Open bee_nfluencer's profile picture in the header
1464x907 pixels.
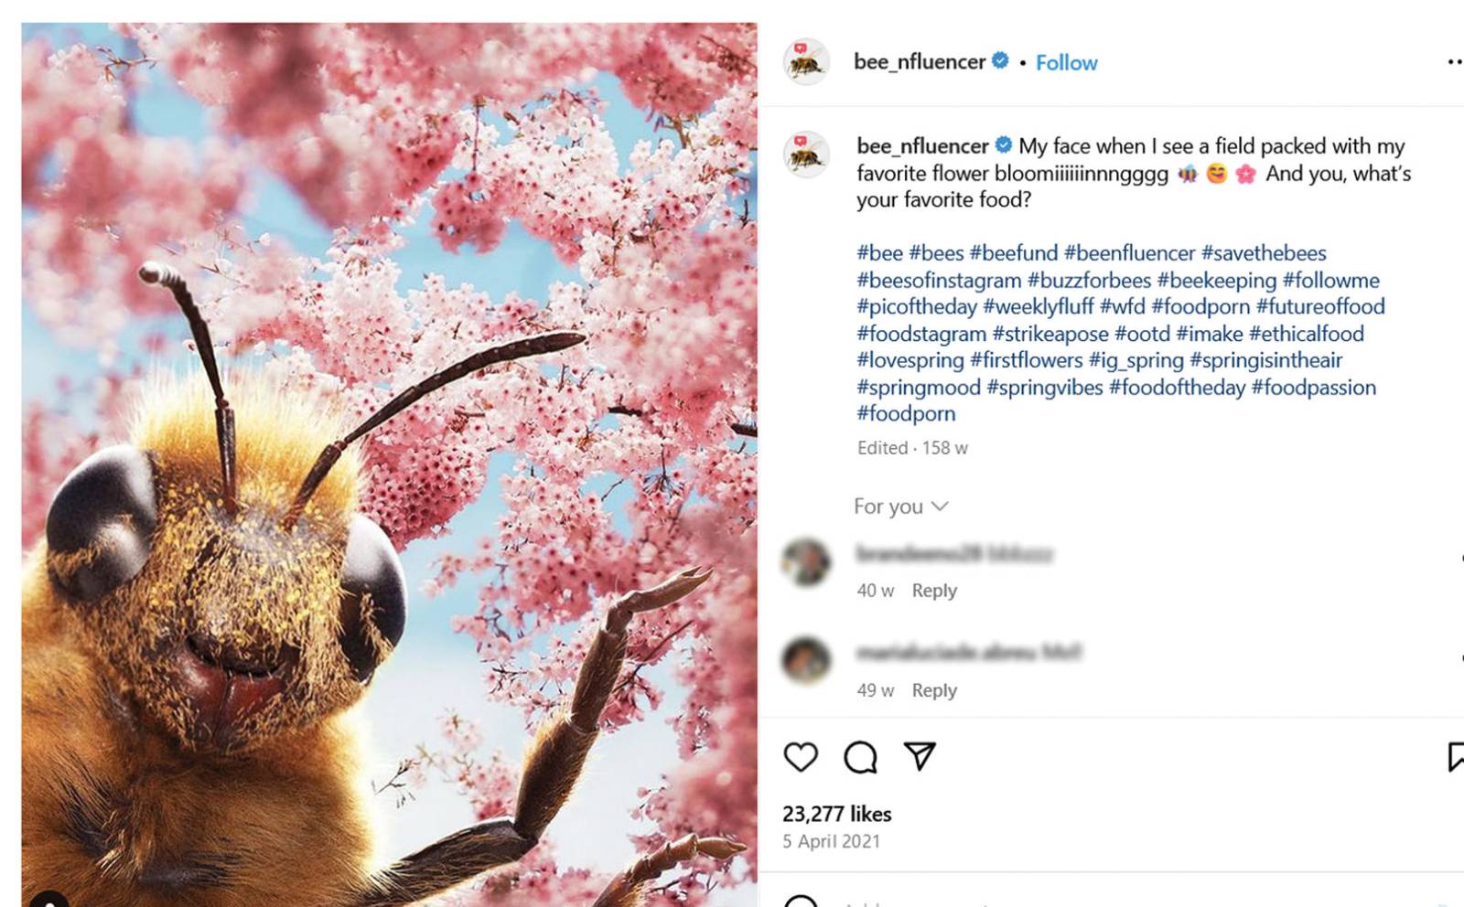(806, 61)
